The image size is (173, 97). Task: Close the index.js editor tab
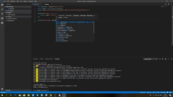52,4
